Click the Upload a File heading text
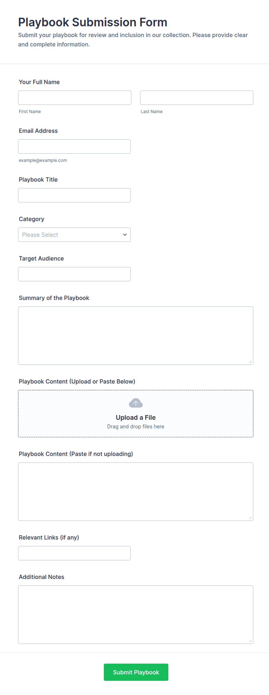Viewport: 269px width, 695px height. tap(136, 417)
